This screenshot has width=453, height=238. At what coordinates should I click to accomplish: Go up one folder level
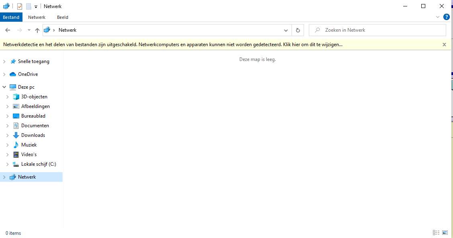tap(37, 30)
